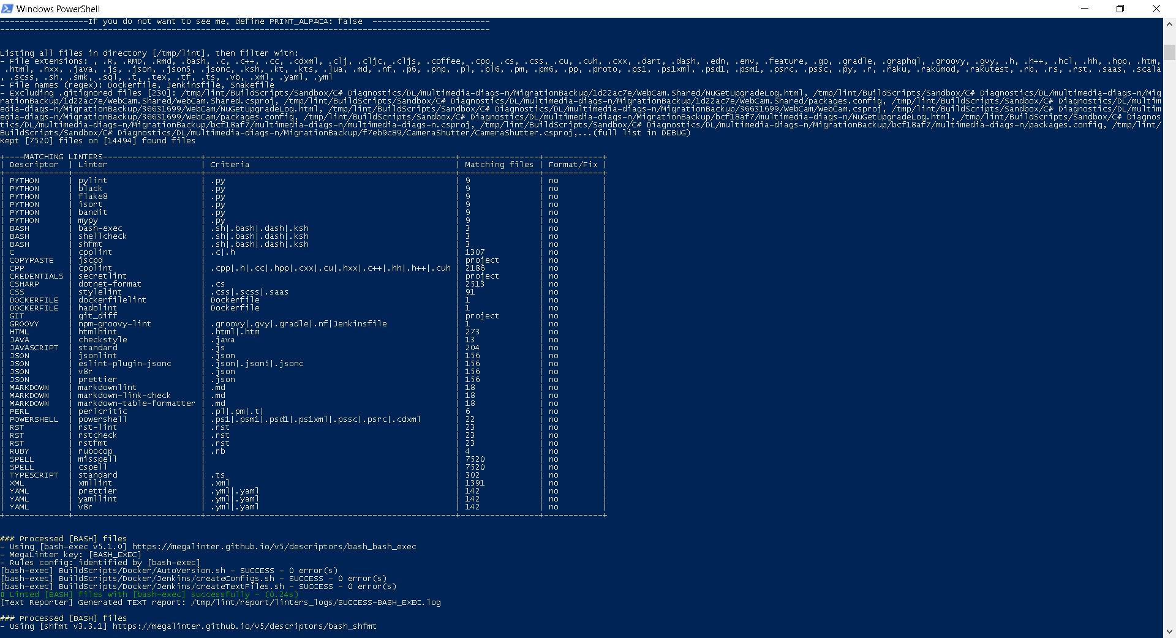Click the 'JAVASCRIPT' descriptor cell
1176x638 pixels.
(x=34, y=348)
